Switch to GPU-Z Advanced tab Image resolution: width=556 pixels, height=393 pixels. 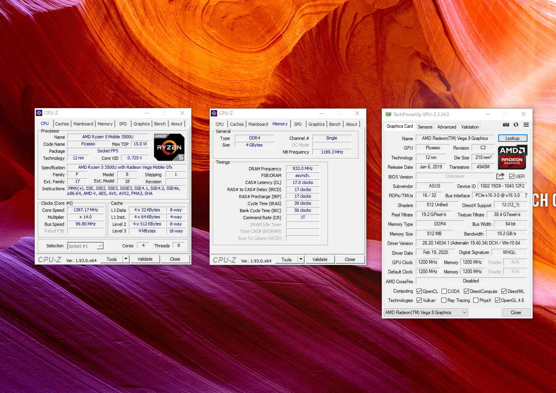[x=447, y=127]
